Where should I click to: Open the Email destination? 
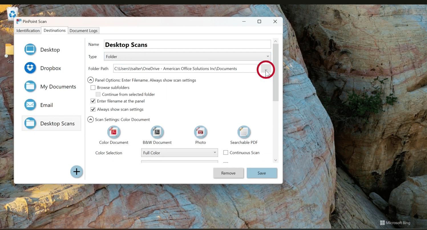(x=30, y=105)
